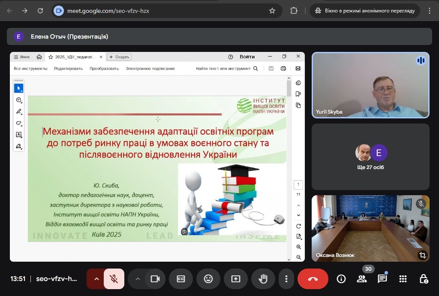Go to next page in PDF

[298, 215]
